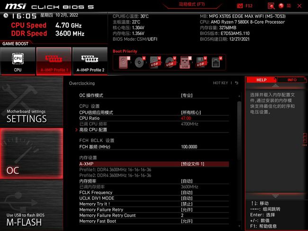Click the 内存电压 1.356V reading

click(x=128, y=33)
